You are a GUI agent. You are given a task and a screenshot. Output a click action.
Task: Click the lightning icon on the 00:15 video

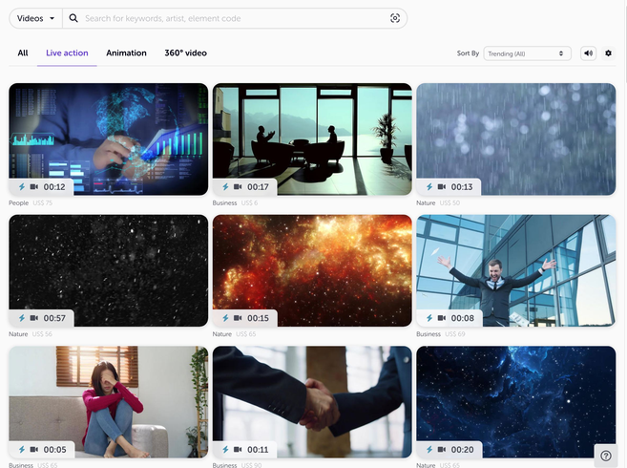tap(225, 318)
